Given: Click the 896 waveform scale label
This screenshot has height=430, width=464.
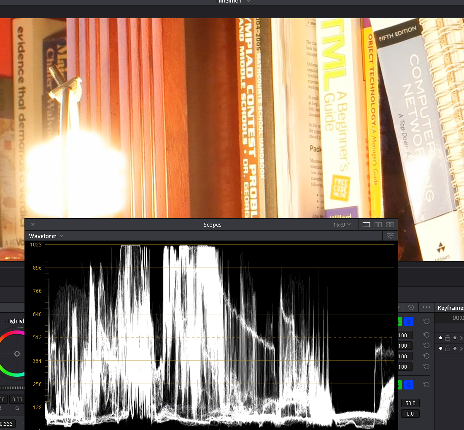Looking at the screenshot, I should pos(37,268).
